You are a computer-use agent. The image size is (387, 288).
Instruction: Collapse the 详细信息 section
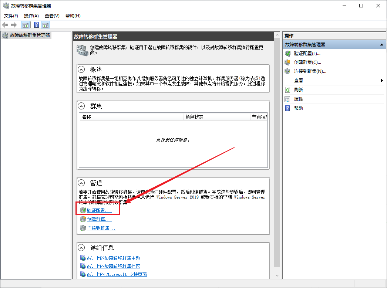point(81,247)
